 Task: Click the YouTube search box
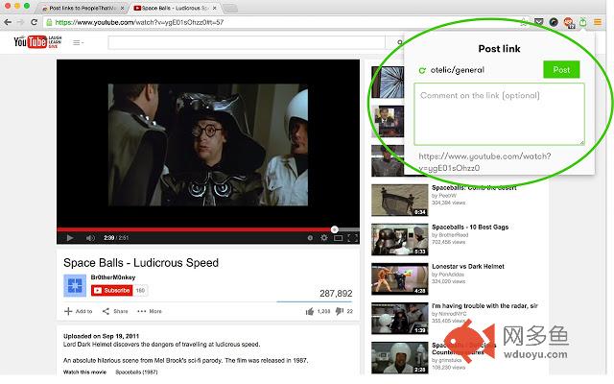tap(247, 42)
